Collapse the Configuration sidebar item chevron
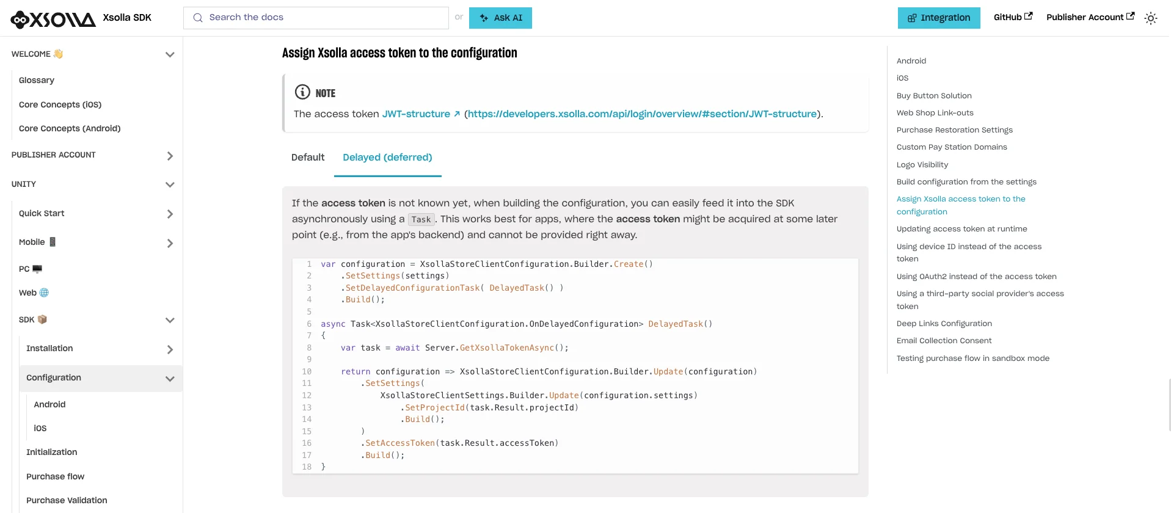The height and width of the screenshot is (513, 1171). click(x=170, y=379)
